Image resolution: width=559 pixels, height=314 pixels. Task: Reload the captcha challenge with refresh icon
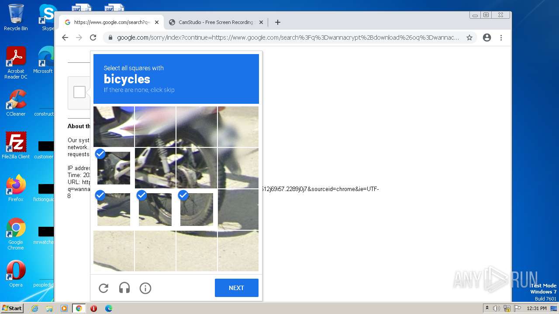tap(104, 288)
